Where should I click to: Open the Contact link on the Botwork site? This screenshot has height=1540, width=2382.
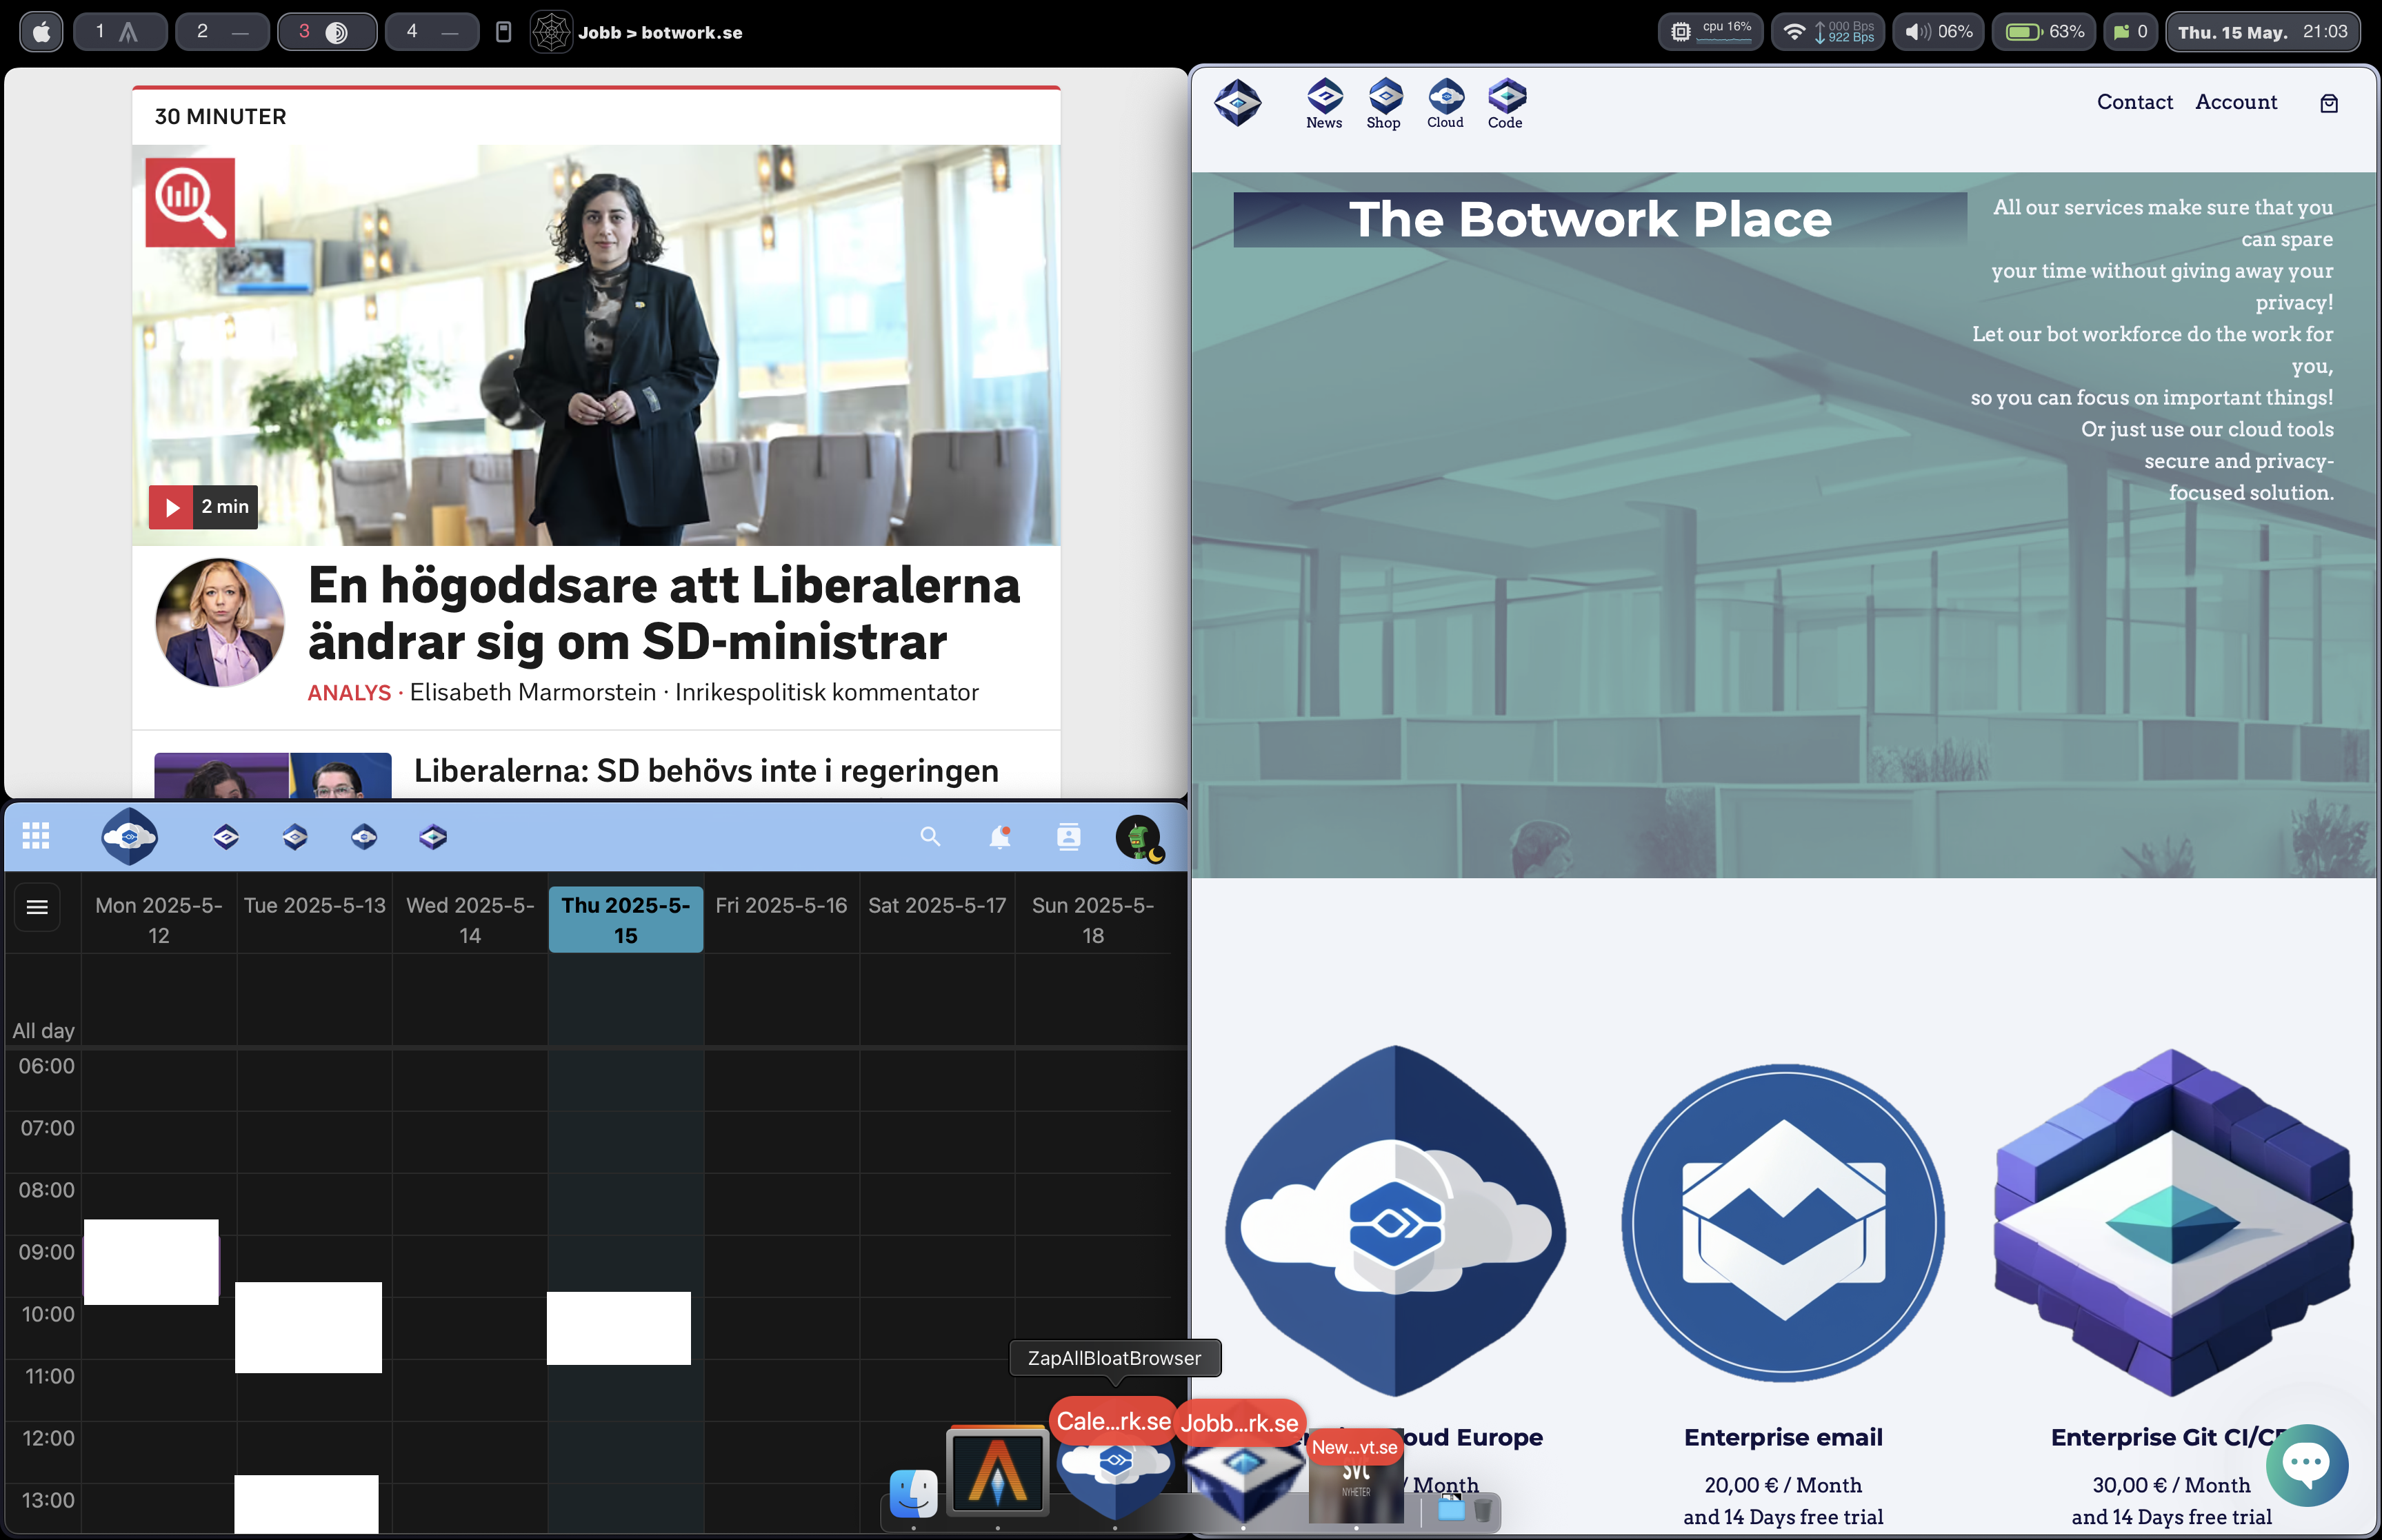(x=2135, y=102)
